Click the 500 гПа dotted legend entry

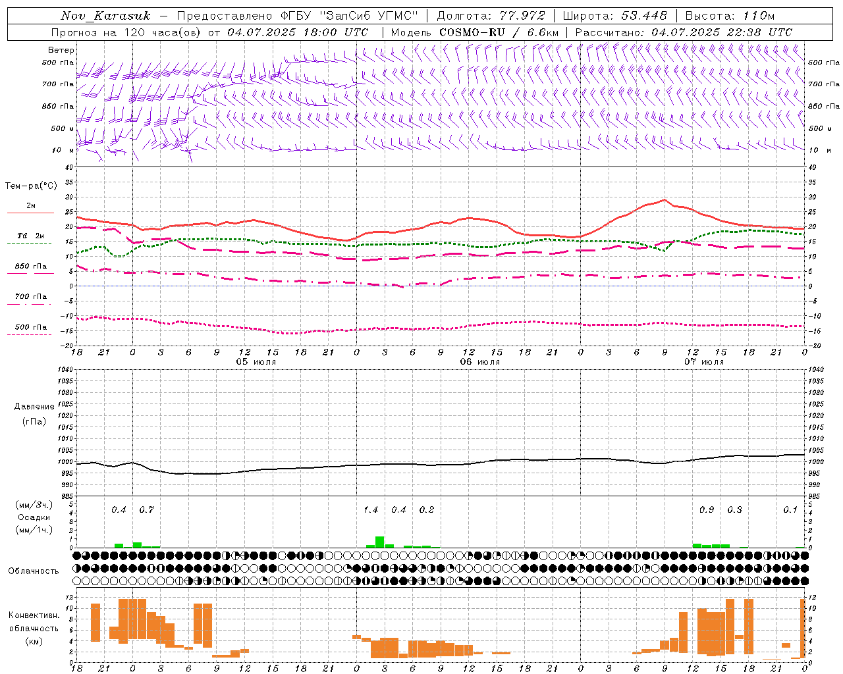(x=30, y=327)
